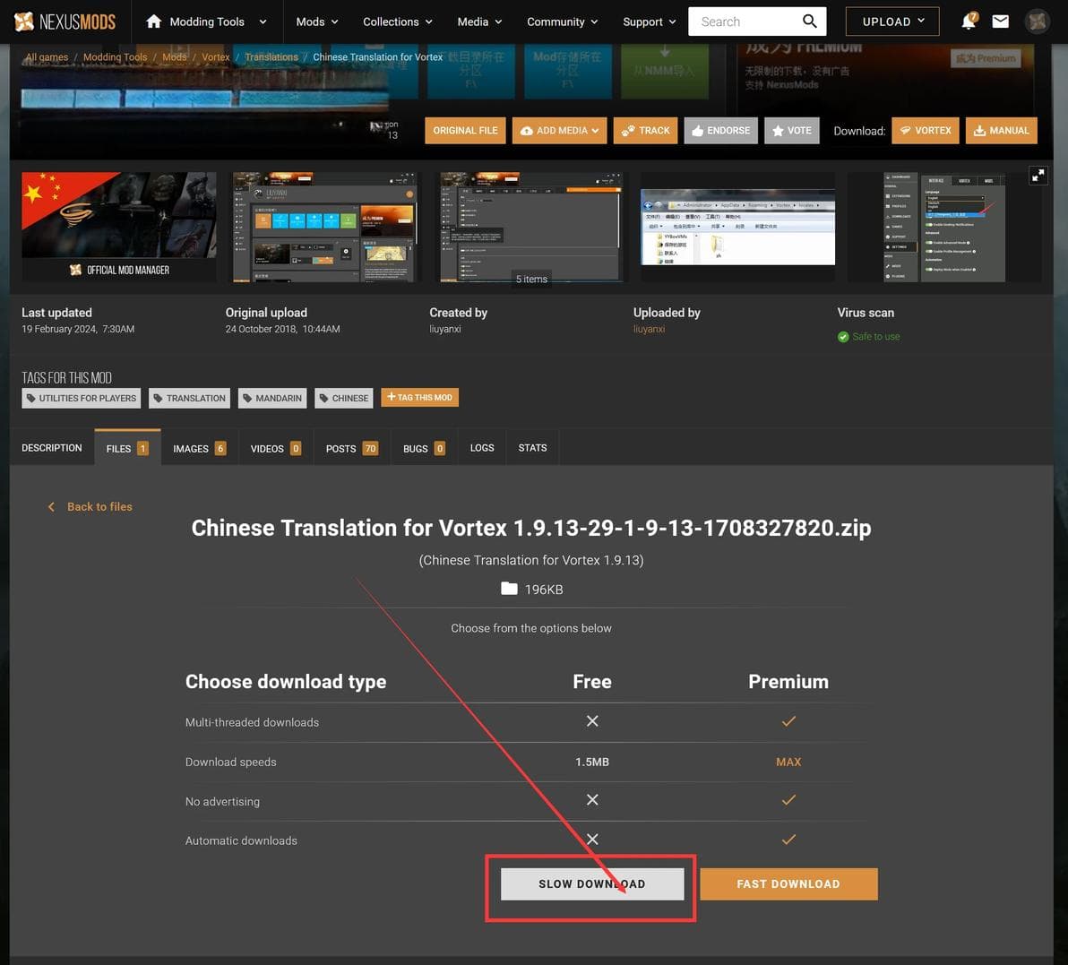This screenshot has height=965, width=1068.
Task: Open the thumbnail labeled 5 items
Action: tap(531, 226)
